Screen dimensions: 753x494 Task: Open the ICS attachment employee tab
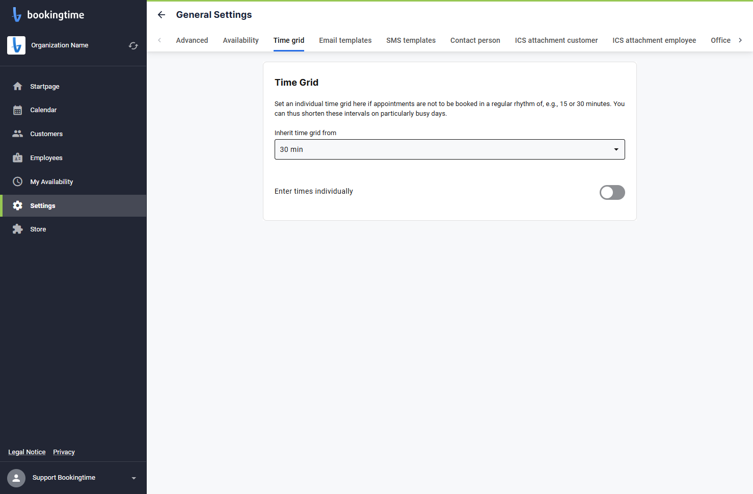[654, 40]
